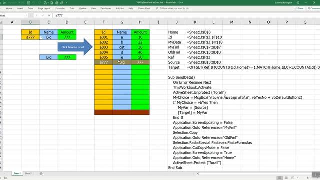Image resolution: width=320 pixels, height=180 pixels.
Task: Open the Help ribbon tab
Action: pyautogui.click(x=131, y=8)
